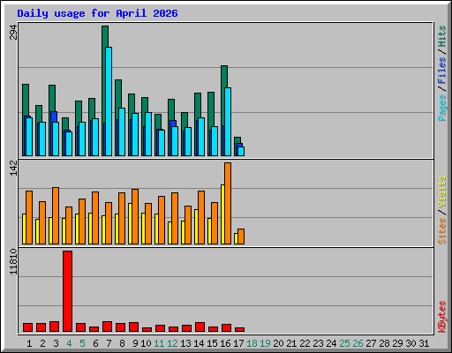Click the day 28 axis label
The height and width of the screenshot is (353, 452).
(384, 343)
